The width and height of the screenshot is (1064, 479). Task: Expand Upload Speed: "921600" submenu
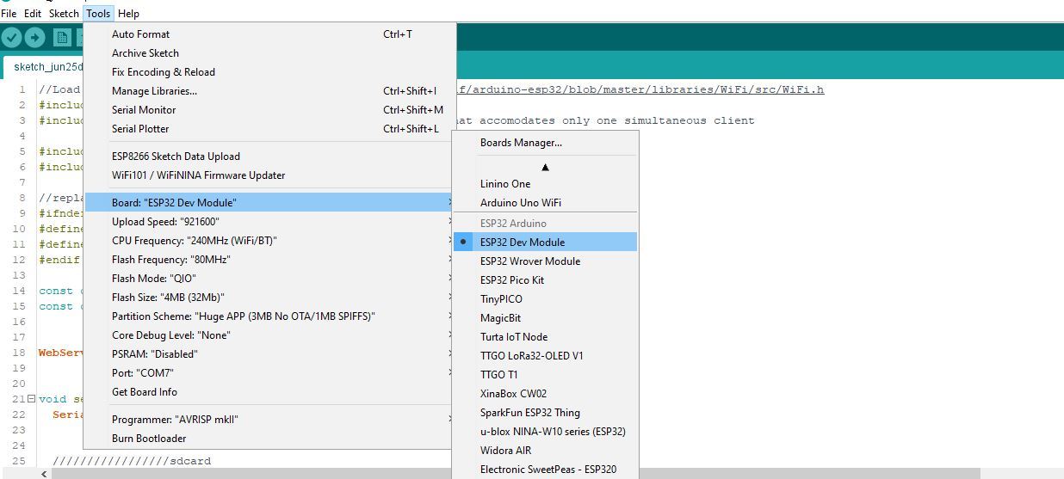pyautogui.click(x=269, y=222)
